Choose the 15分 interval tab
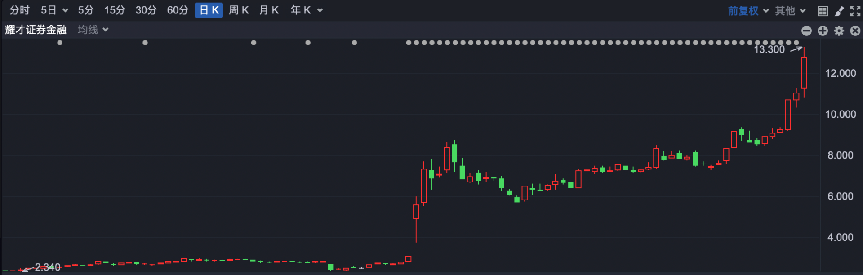 click(115, 10)
